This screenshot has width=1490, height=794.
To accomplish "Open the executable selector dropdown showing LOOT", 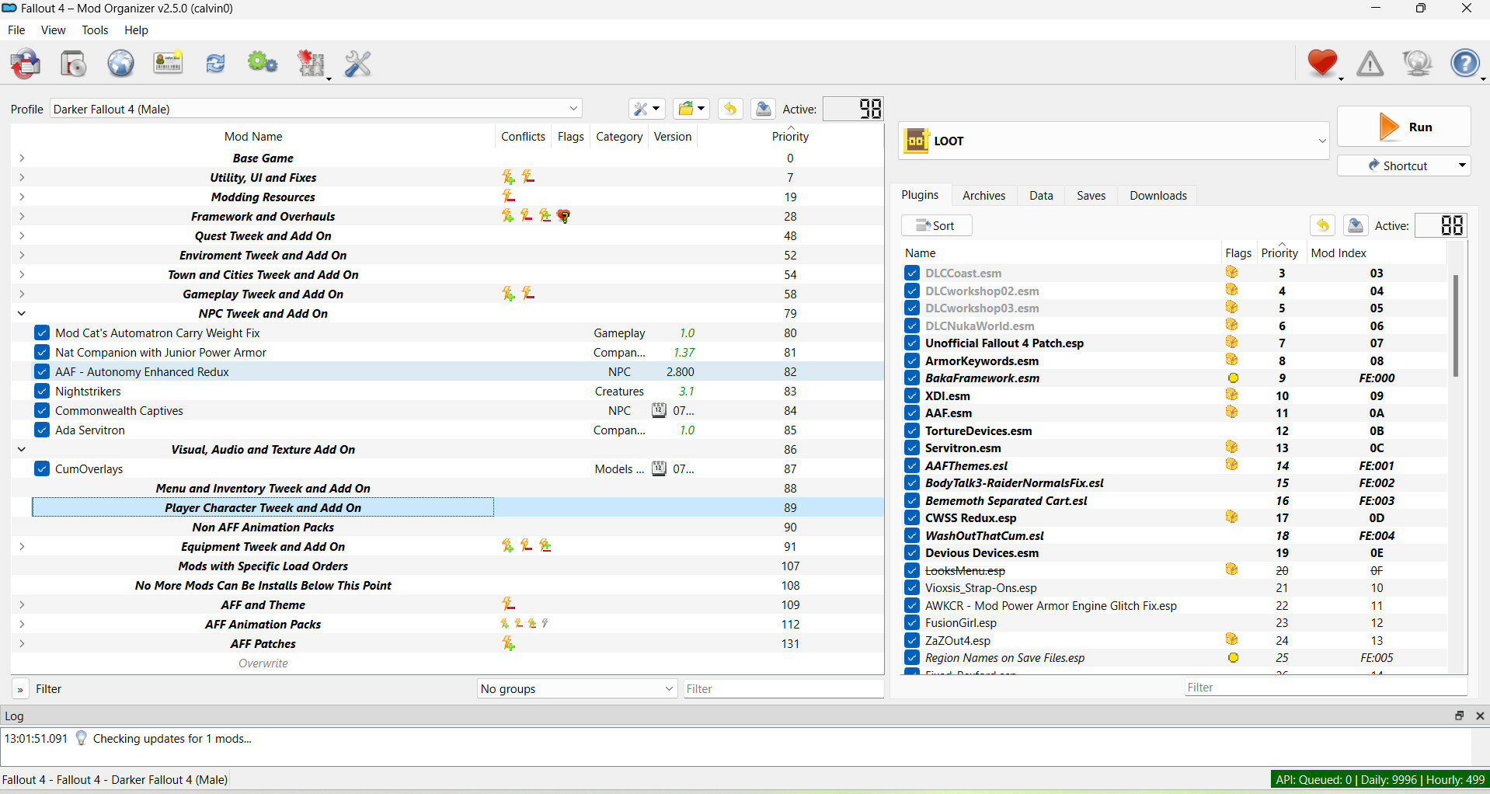I will (1114, 141).
